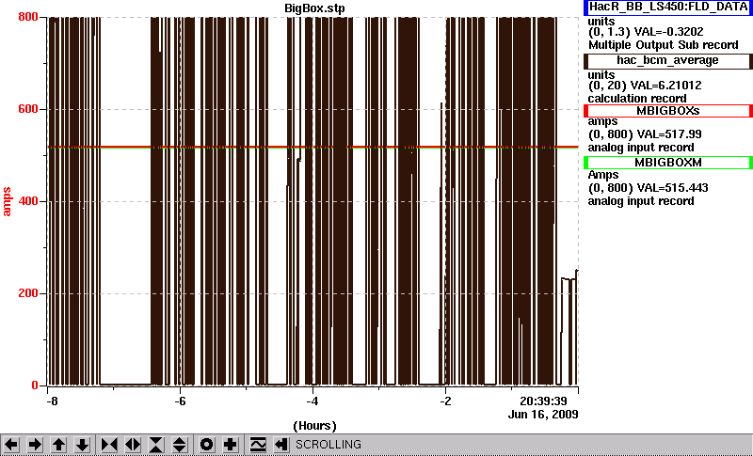The height and width of the screenshot is (456, 753).
Task: Shift the plot up with the up arrow
Action: click(58, 445)
